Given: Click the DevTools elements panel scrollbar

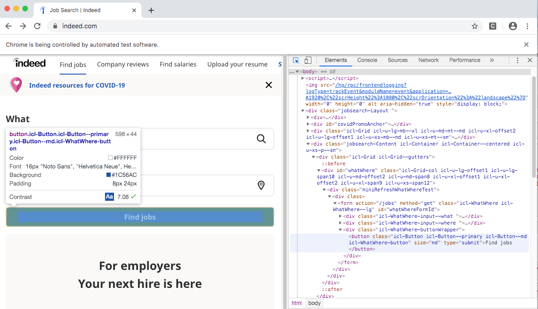Looking at the screenshot, I should click(534, 127).
